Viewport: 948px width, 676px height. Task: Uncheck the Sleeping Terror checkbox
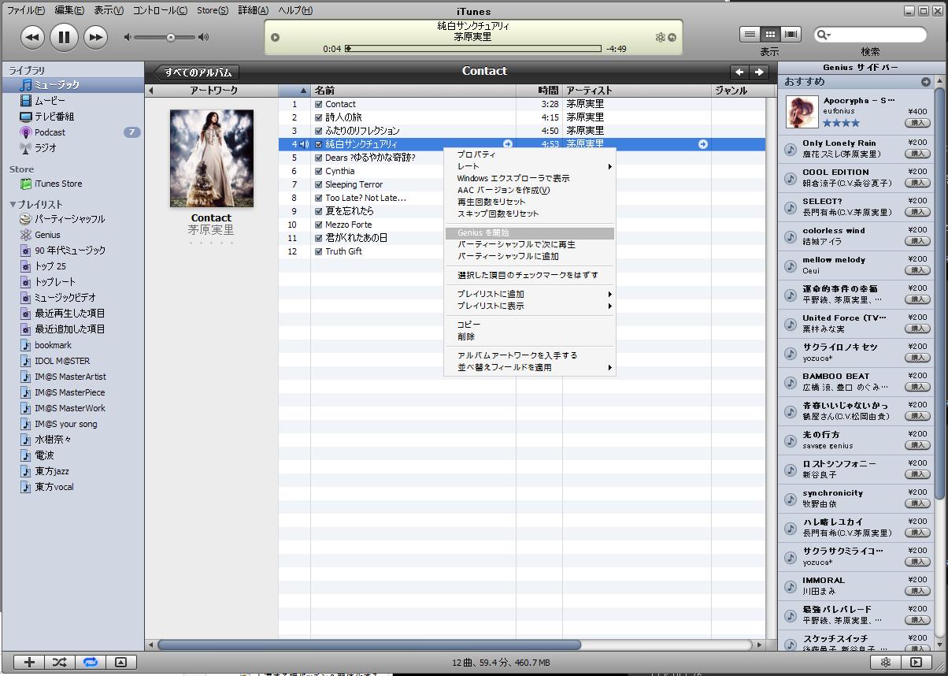click(x=318, y=184)
